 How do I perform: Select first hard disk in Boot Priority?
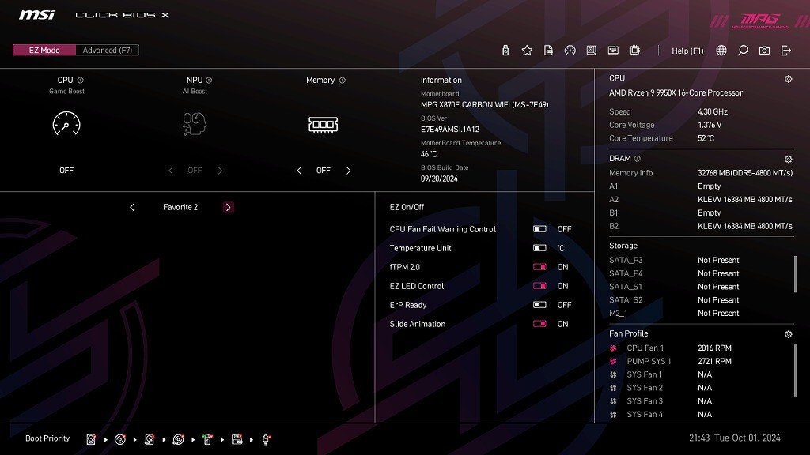click(x=91, y=439)
